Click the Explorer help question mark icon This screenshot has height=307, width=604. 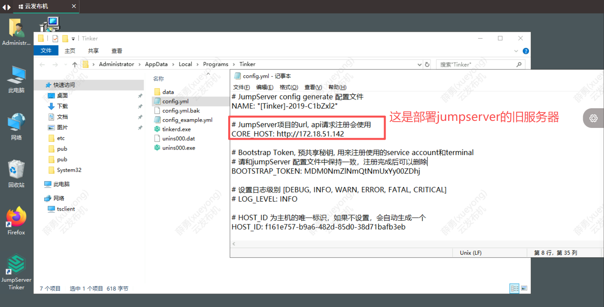point(526,51)
